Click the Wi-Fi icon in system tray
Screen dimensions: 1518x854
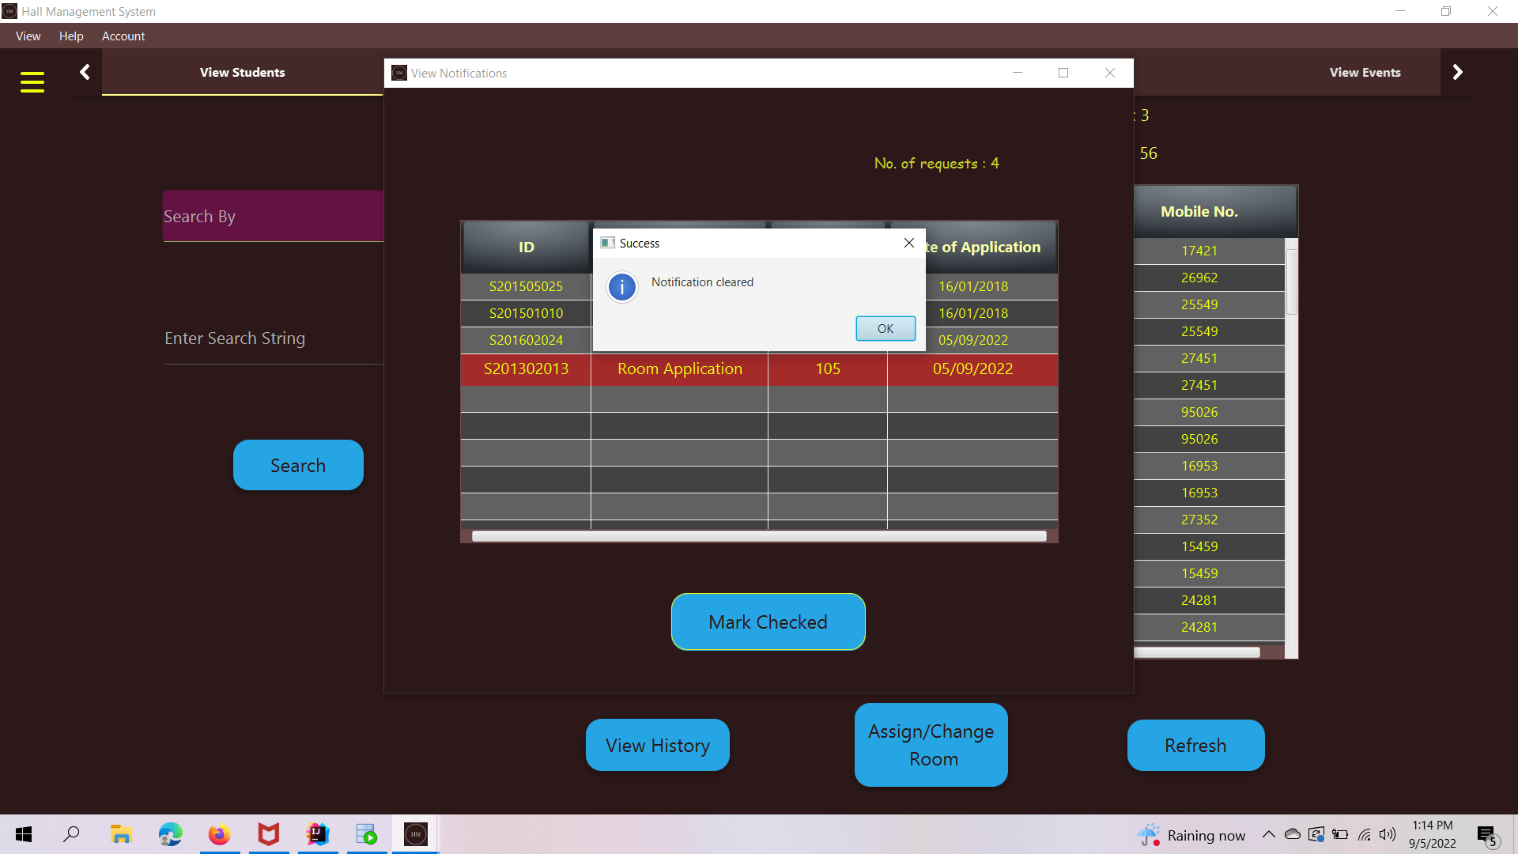click(1364, 834)
